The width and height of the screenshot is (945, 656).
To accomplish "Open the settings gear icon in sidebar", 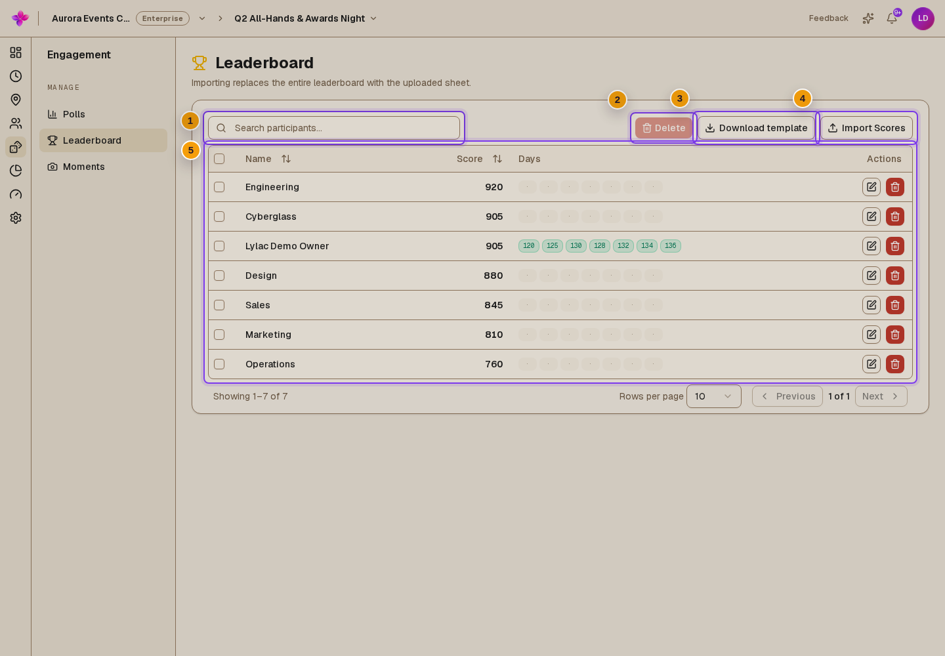I will pos(16,218).
